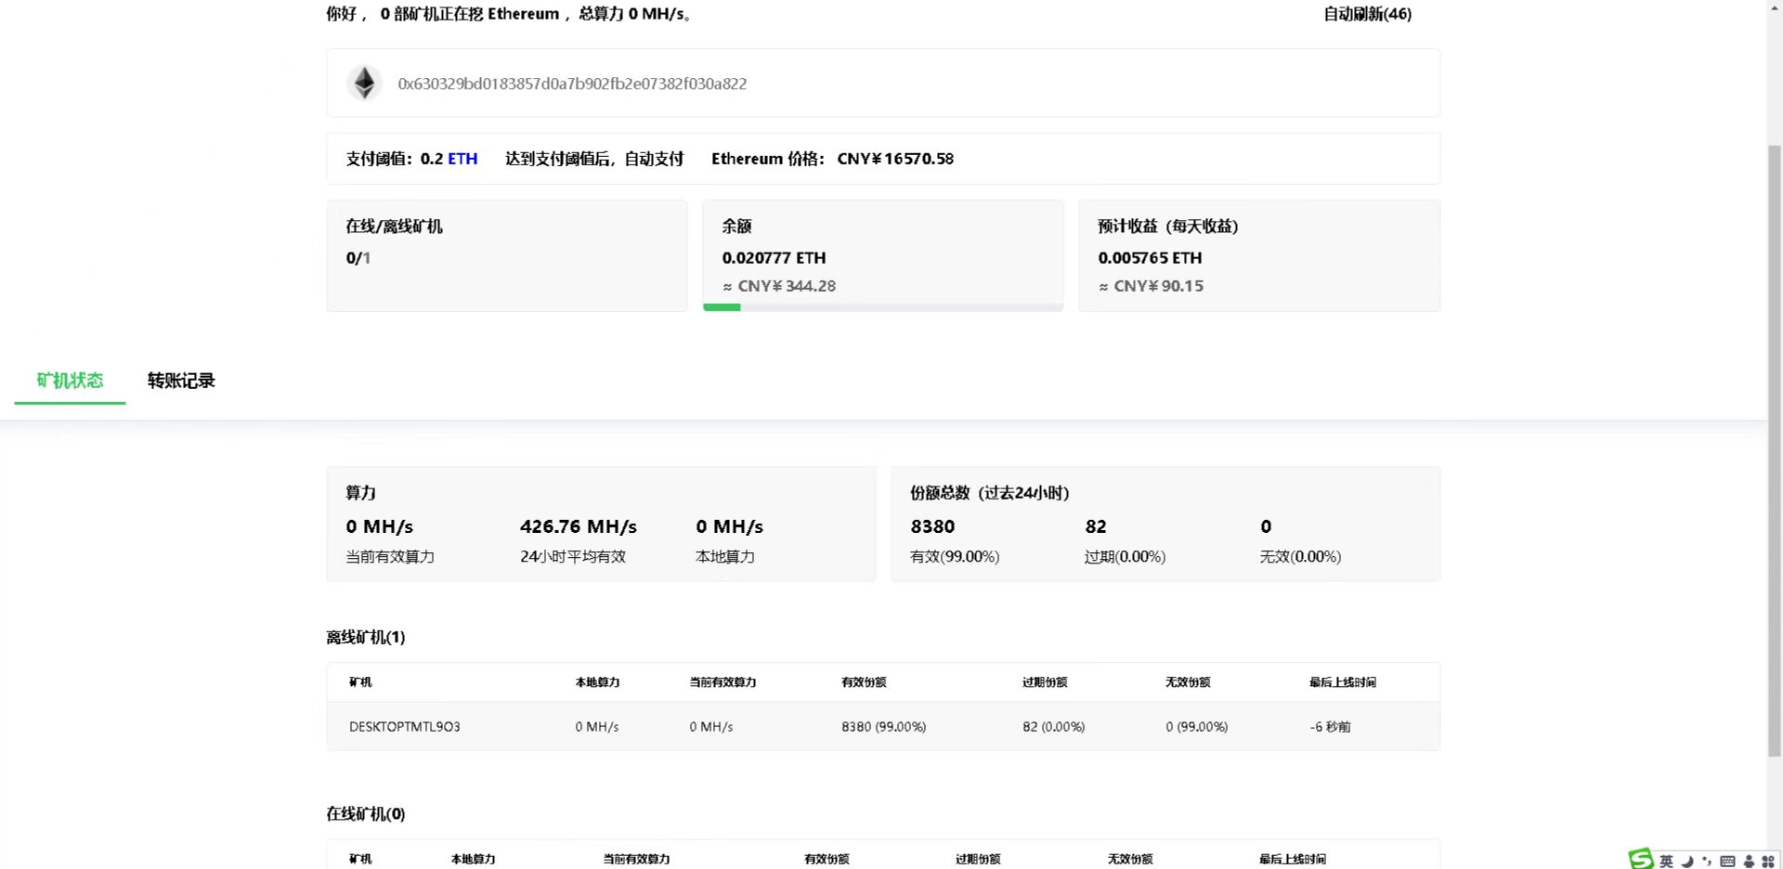The height and width of the screenshot is (869, 1783).
Task: Click the page vertical scrollbar
Action: 1775,449
